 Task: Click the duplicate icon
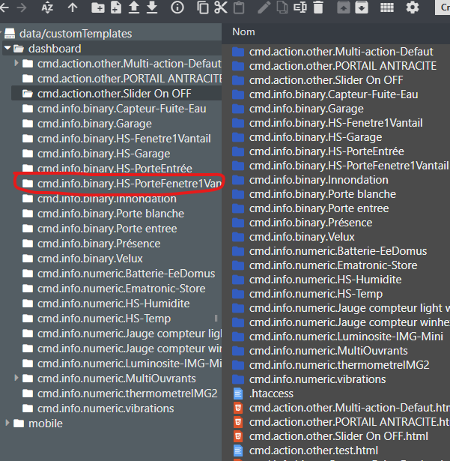282,7
